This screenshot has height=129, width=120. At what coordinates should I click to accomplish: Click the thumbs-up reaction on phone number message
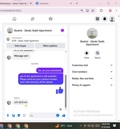pos(26,105)
